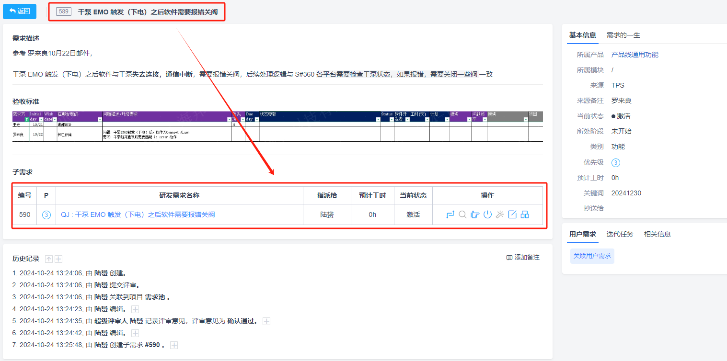727x361 pixels.
Task: Click the priority 3 badge in basic info panel
Action: click(616, 162)
